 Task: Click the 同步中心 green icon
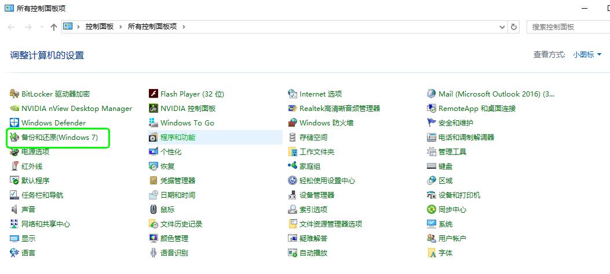tap(432, 210)
